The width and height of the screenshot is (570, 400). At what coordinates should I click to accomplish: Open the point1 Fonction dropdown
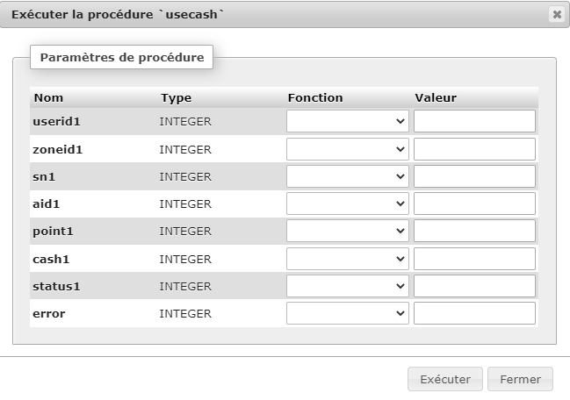[x=348, y=231]
